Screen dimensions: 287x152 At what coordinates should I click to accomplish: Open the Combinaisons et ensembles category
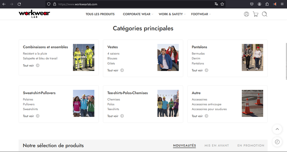[45, 47]
